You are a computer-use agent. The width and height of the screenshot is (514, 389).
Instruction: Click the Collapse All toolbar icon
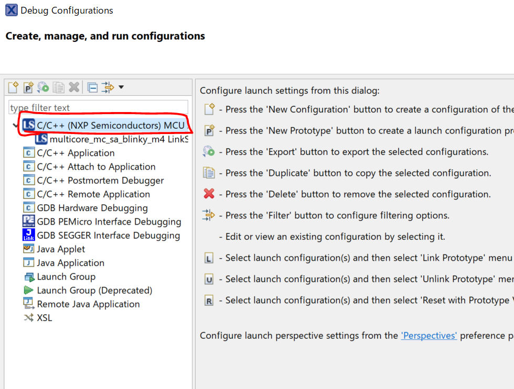pos(93,87)
